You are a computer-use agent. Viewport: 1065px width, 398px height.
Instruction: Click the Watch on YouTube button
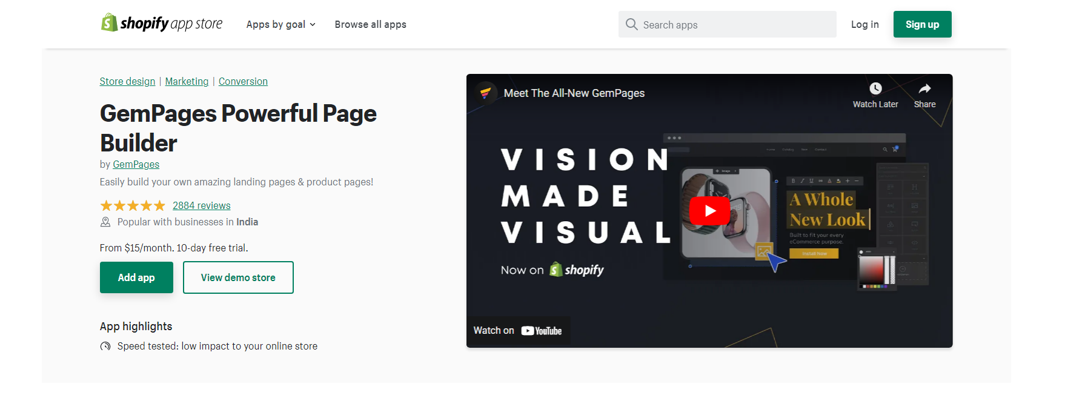[x=518, y=331]
